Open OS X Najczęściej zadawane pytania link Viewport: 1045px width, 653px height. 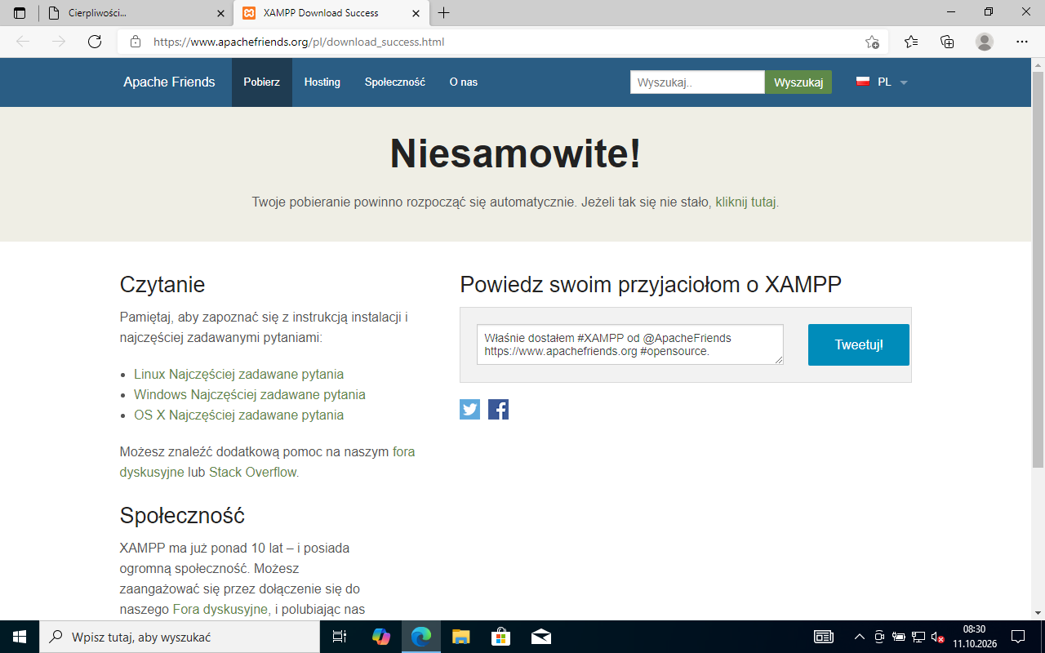(x=239, y=415)
